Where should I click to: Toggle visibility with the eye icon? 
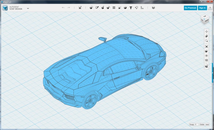point(207,56)
